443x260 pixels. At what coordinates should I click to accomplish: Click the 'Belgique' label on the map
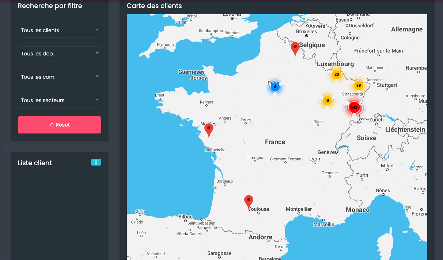pos(312,45)
